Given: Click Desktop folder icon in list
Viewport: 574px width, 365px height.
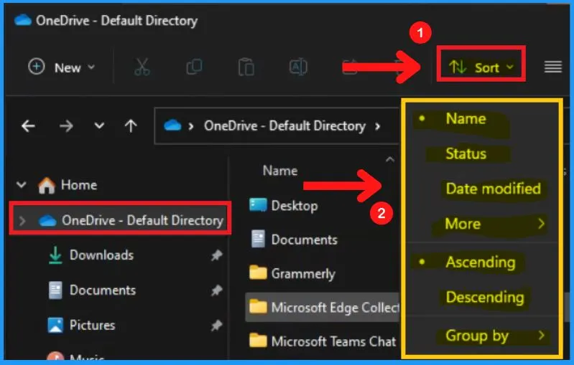Looking at the screenshot, I should [x=258, y=205].
